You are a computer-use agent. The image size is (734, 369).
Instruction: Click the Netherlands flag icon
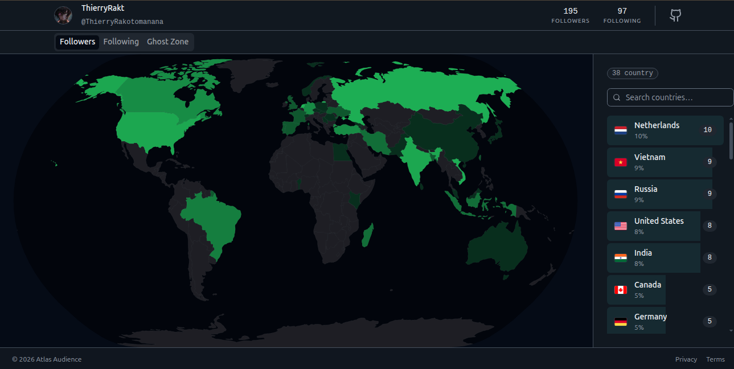coord(621,130)
